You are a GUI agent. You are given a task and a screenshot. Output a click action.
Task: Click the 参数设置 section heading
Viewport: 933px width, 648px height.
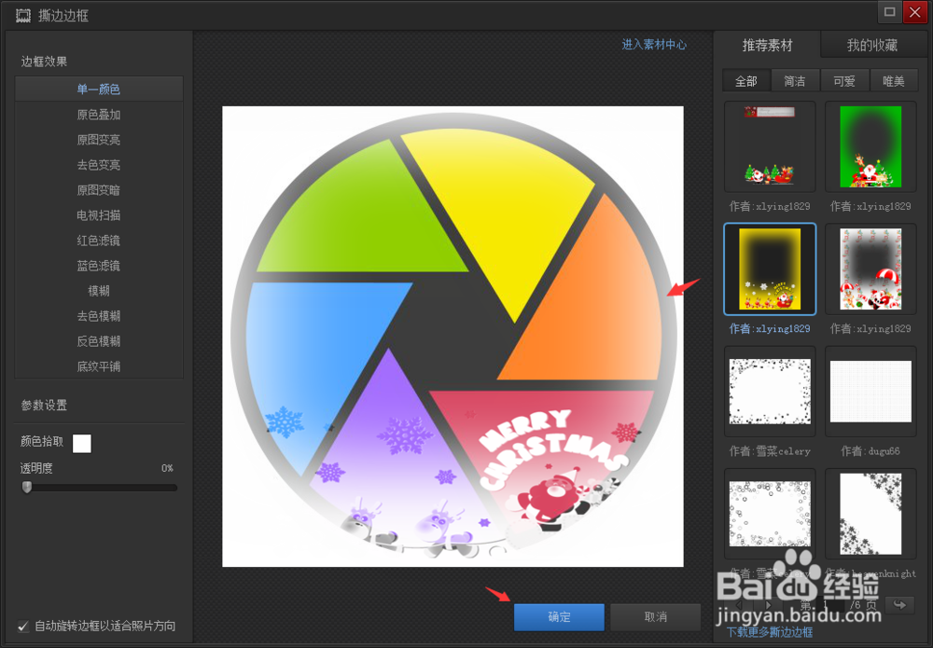pyautogui.click(x=44, y=406)
